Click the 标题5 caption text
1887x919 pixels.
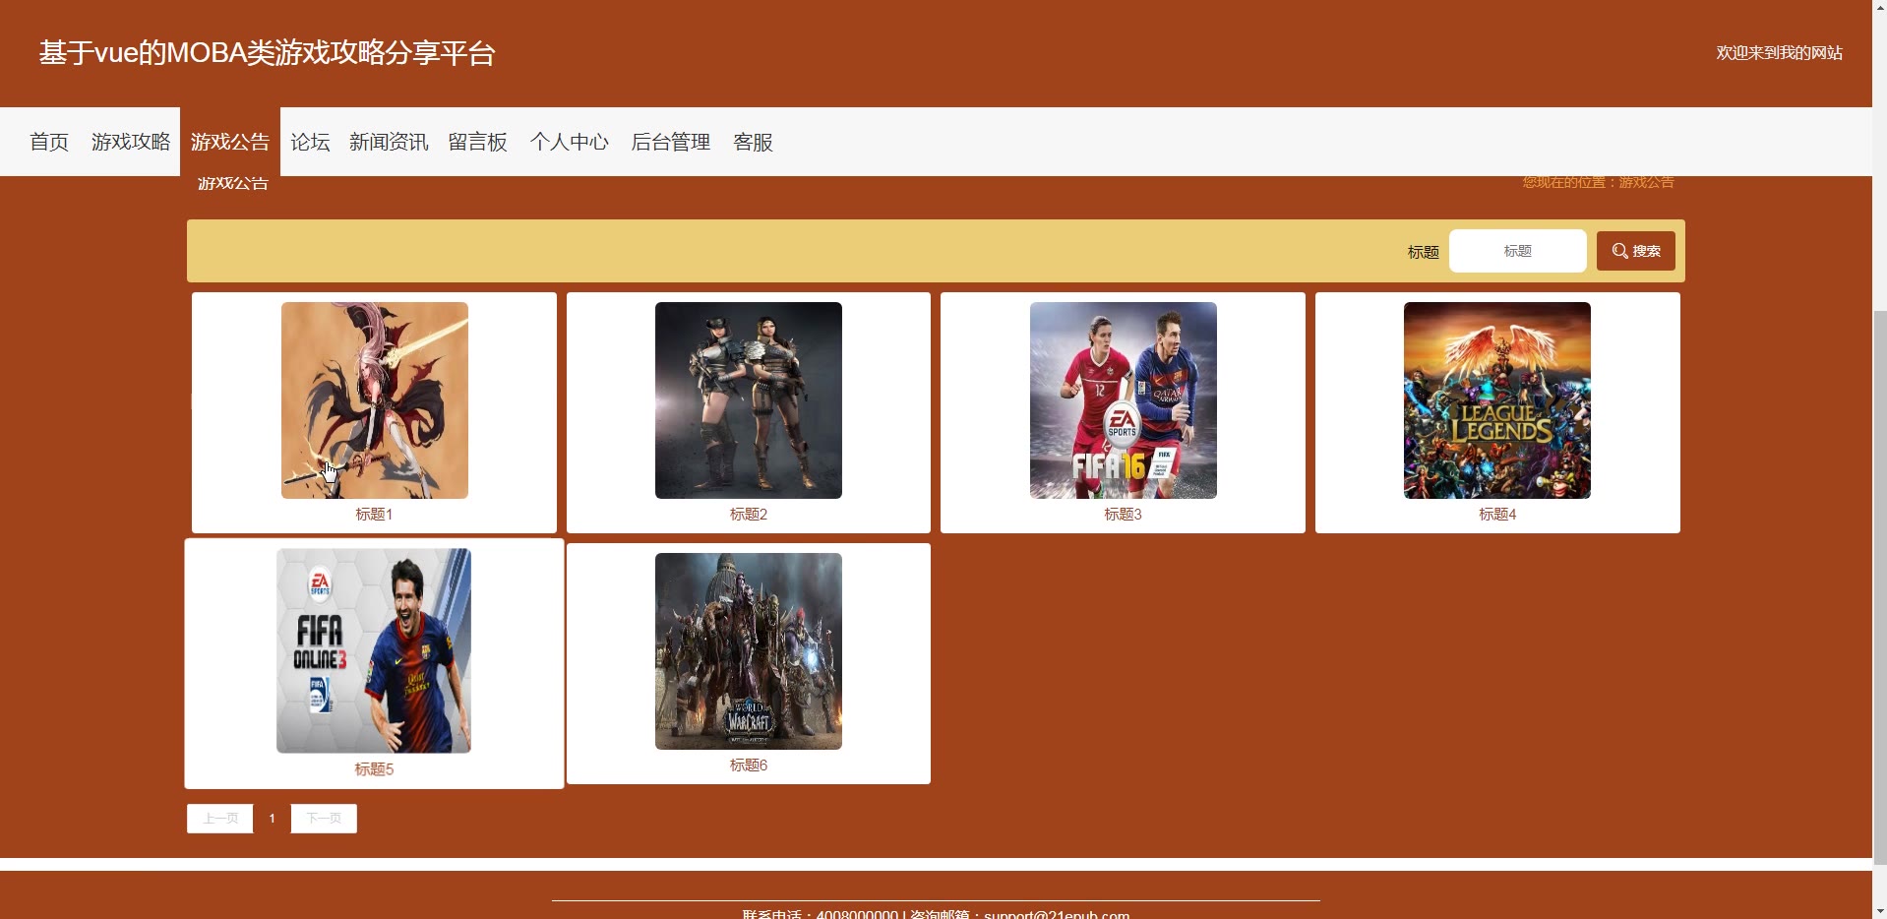coord(374,769)
